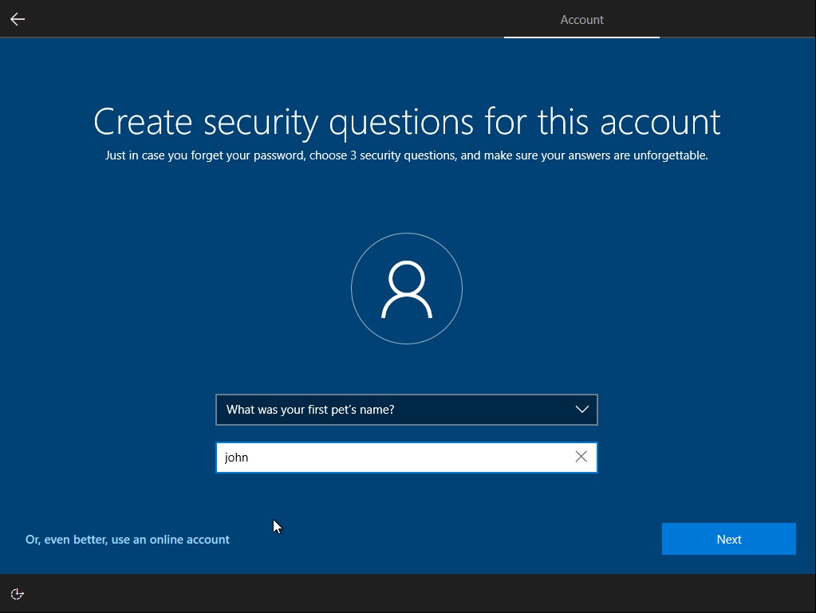Click 'Or, even better, use an online account'
The height and width of the screenshot is (613, 816).
(128, 539)
